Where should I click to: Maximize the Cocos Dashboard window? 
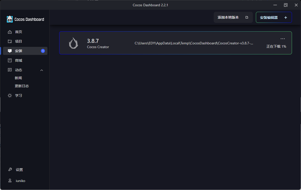click(286, 5)
